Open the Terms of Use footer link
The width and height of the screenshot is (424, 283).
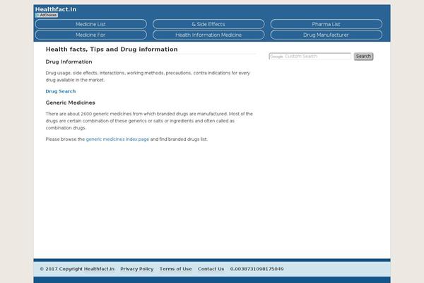coord(175,269)
